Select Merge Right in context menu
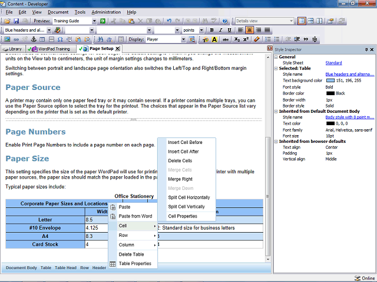The height and width of the screenshot is (282, 377). coord(180,179)
